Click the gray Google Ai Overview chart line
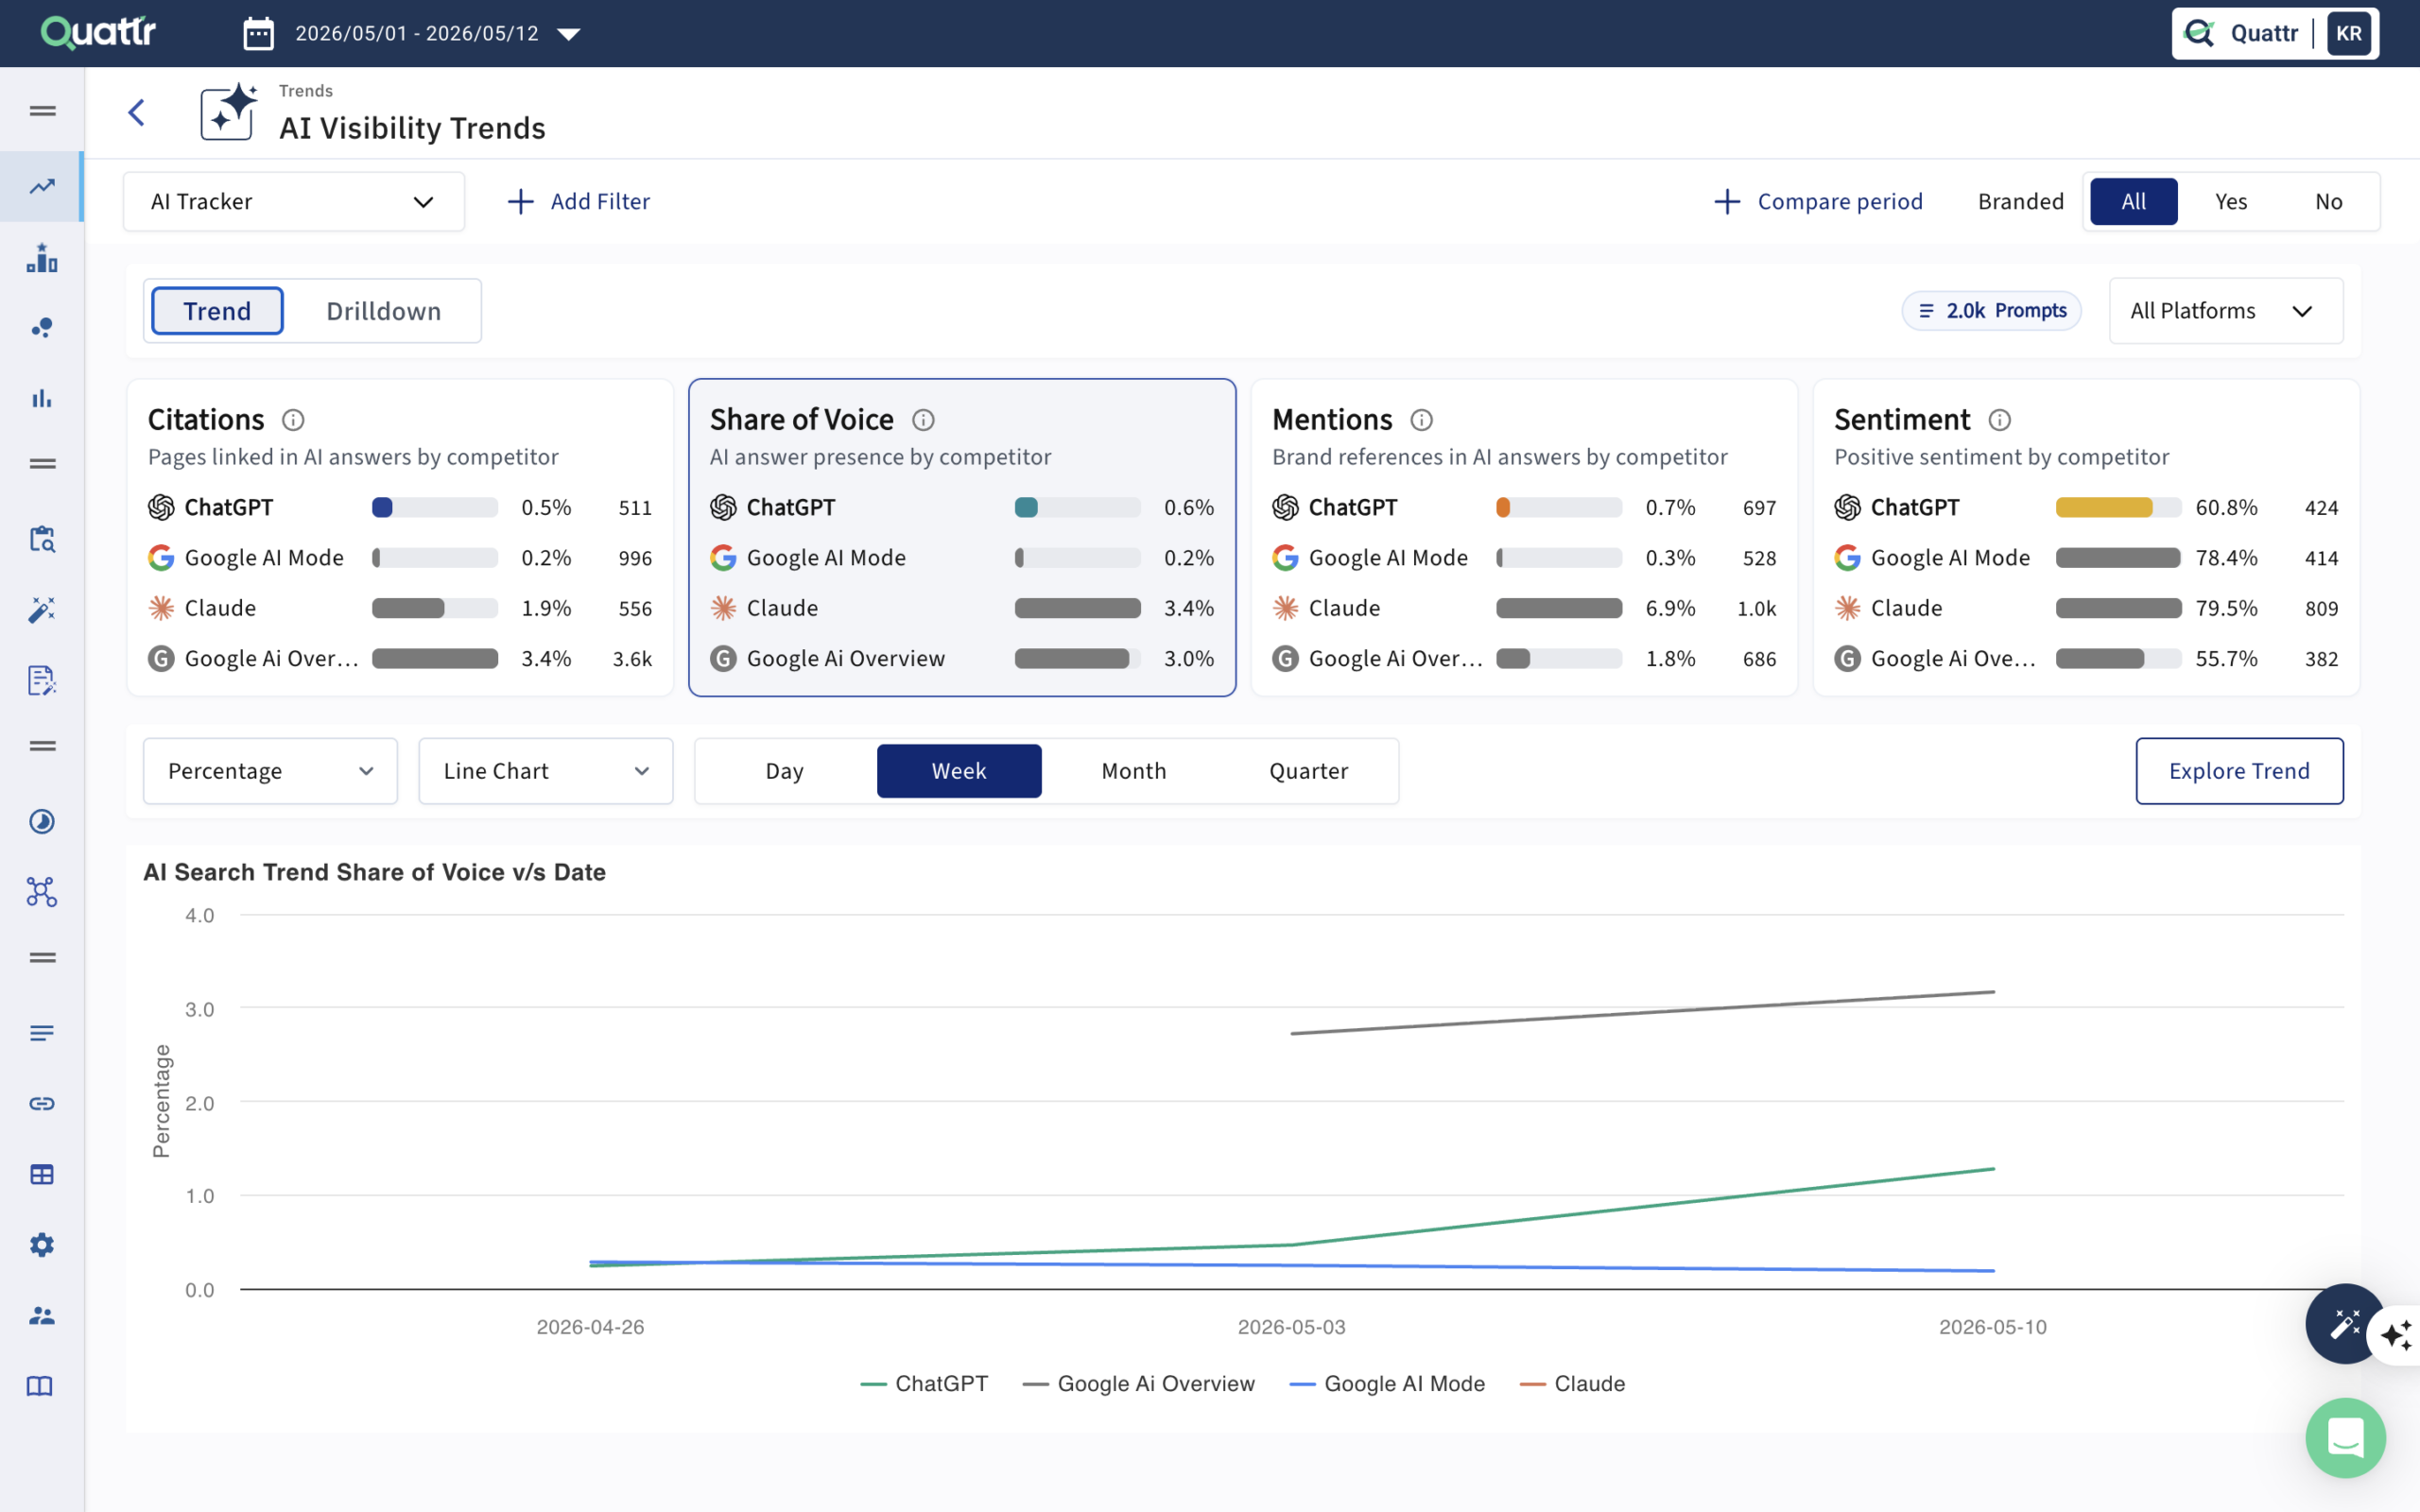Viewport: 2420px width, 1512px height. pyautogui.click(x=1642, y=1013)
